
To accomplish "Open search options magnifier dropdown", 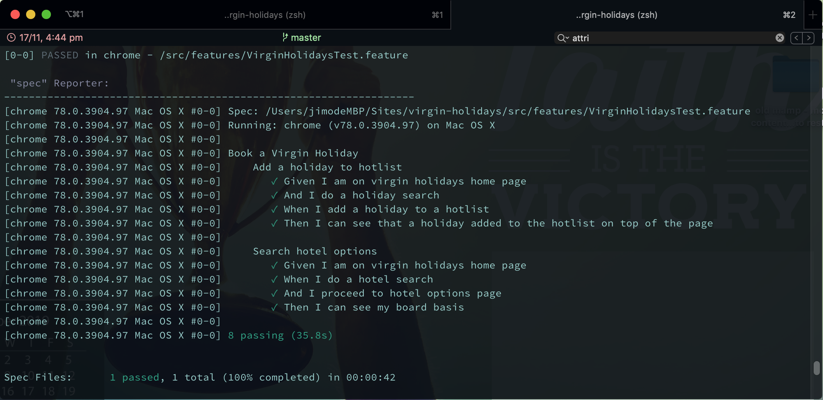I will coord(563,38).
